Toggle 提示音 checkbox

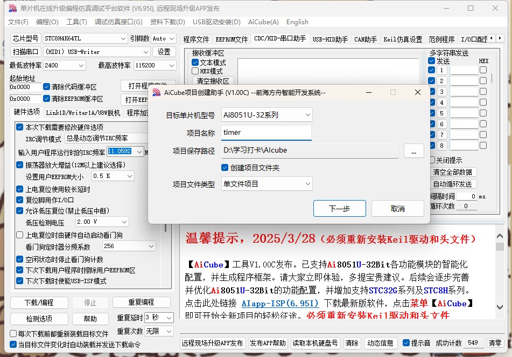[x=406, y=342]
